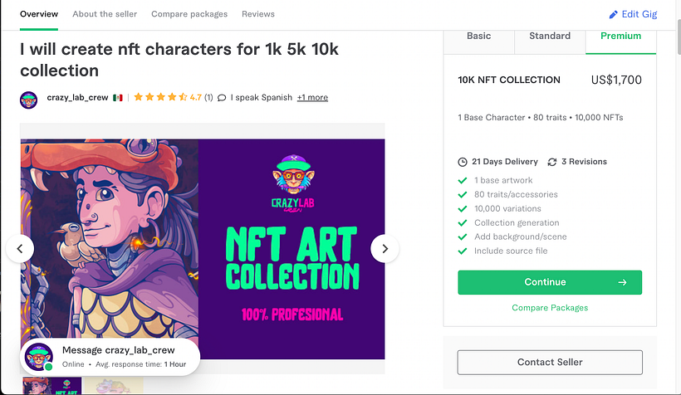Advance to next gallery image arrow

pyautogui.click(x=385, y=248)
